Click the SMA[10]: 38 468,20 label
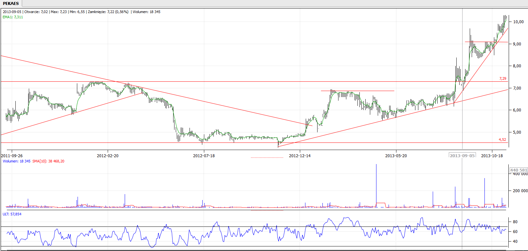 point(48,161)
